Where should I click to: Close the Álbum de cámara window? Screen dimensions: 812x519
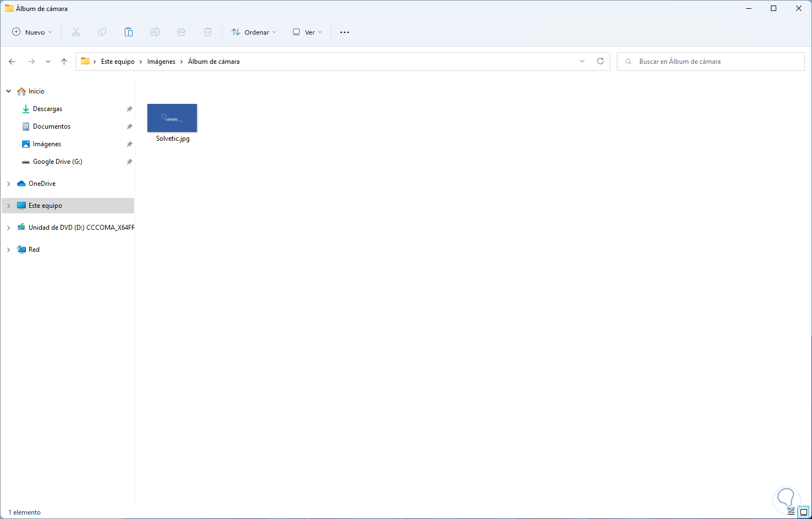pyautogui.click(x=799, y=8)
